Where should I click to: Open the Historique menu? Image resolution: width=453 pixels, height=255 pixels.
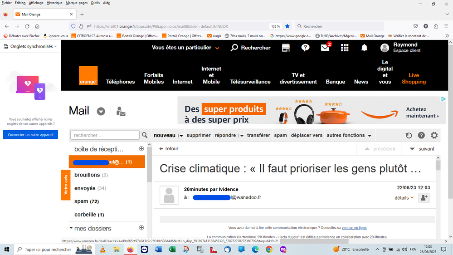pyautogui.click(x=54, y=3)
